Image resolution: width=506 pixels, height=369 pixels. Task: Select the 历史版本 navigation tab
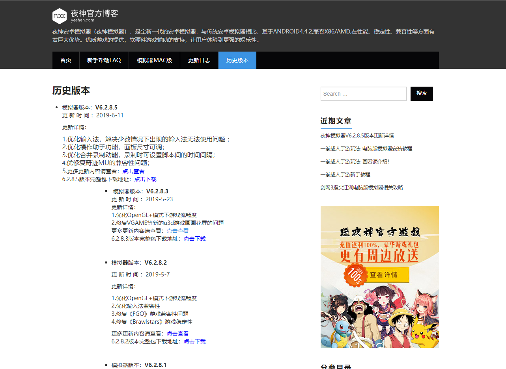coord(237,60)
